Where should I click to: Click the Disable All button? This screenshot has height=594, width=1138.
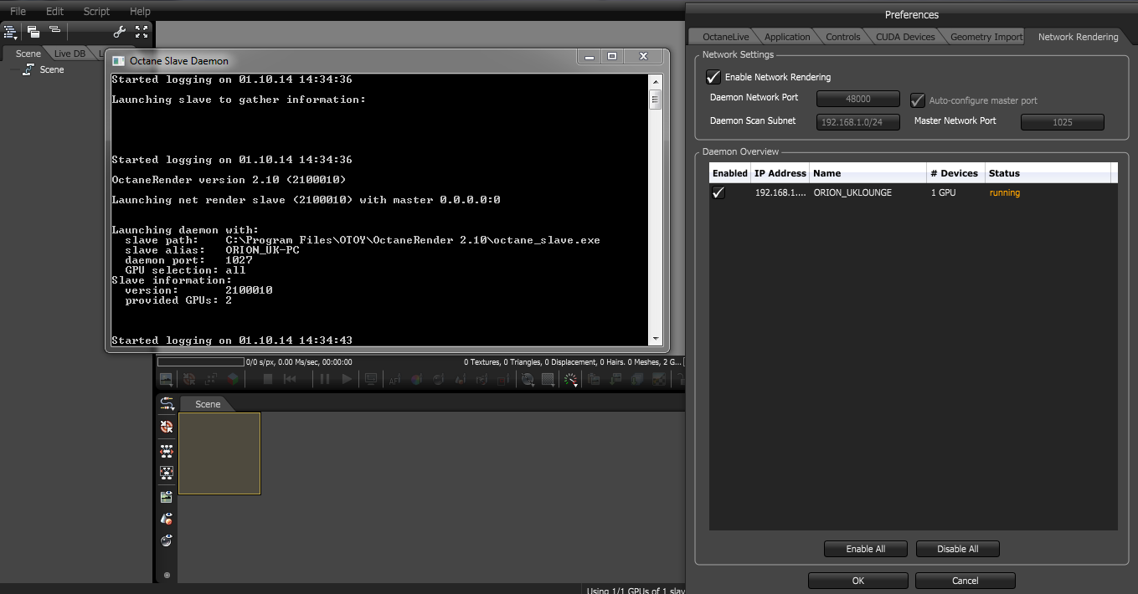click(957, 549)
